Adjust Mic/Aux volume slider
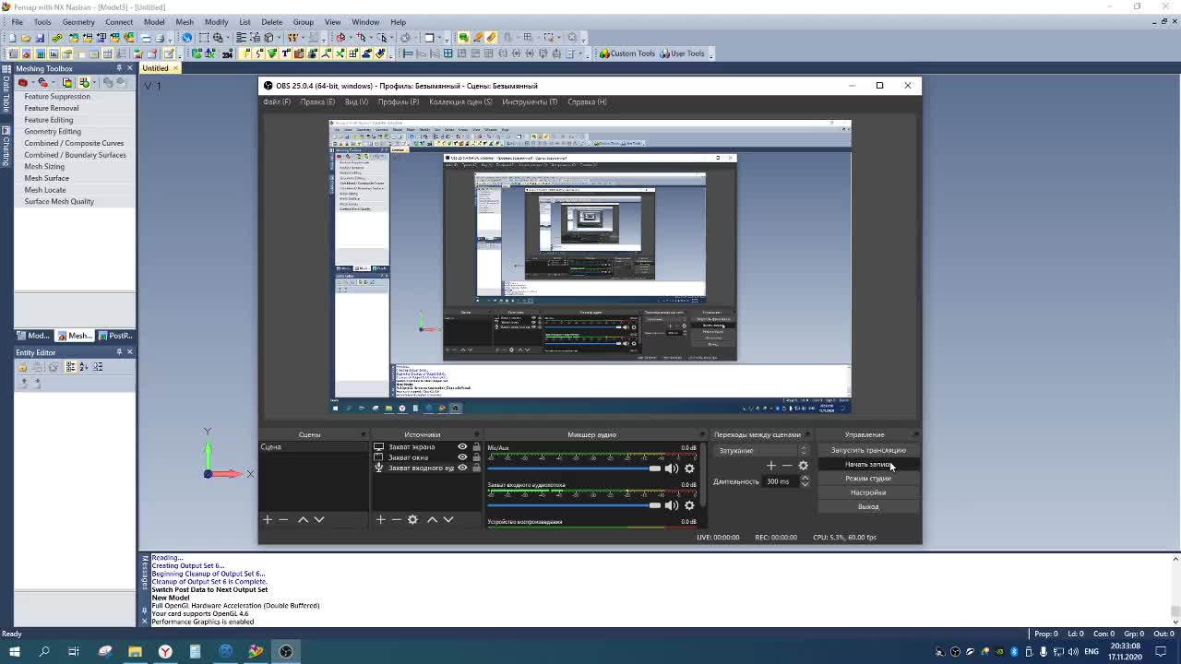 coord(574,468)
